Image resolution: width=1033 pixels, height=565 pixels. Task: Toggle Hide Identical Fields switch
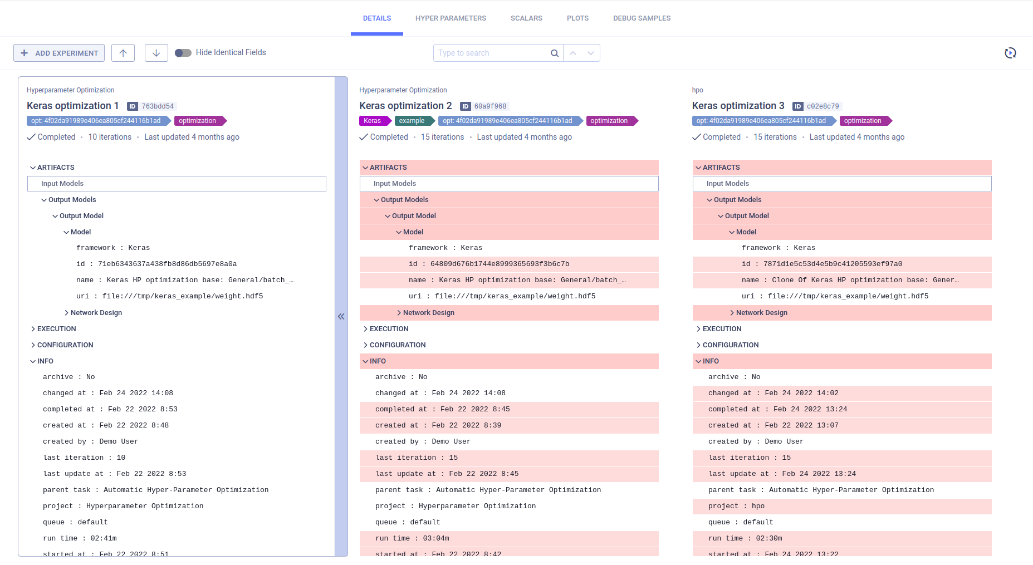tap(183, 53)
